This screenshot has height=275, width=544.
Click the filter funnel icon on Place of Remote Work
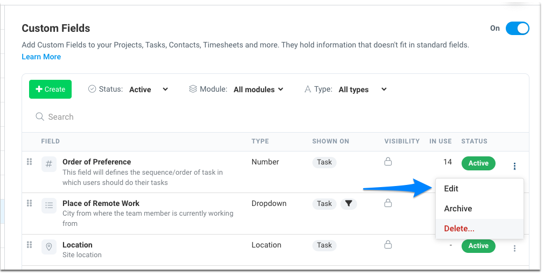348,204
